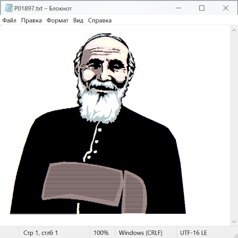Click the vertical scrollbar up arrow
This screenshot has height=238, width=238.
[234, 30]
